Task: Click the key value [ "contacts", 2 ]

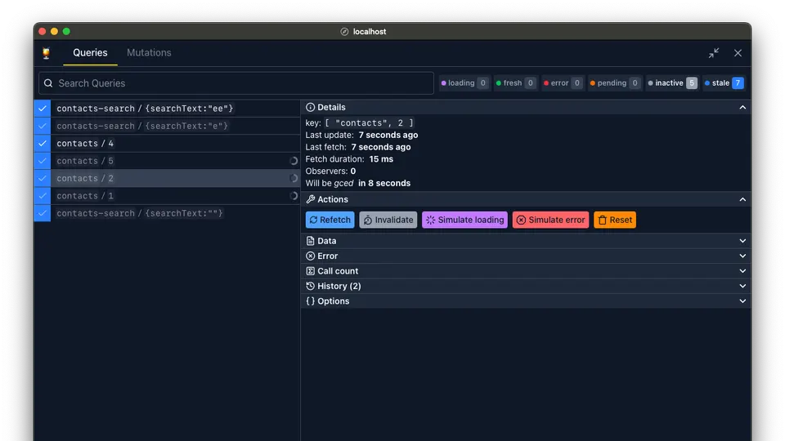Action: (x=370, y=122)
